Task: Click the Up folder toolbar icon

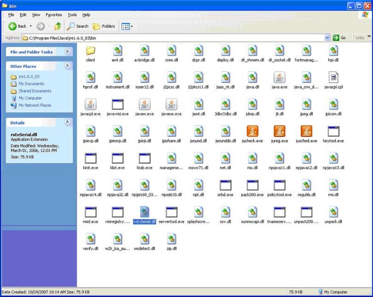Action: [58, 26]
